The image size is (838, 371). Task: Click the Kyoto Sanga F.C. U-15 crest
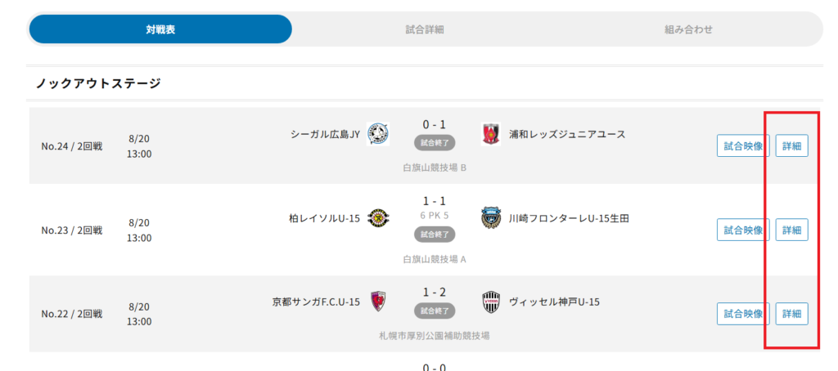378,302
